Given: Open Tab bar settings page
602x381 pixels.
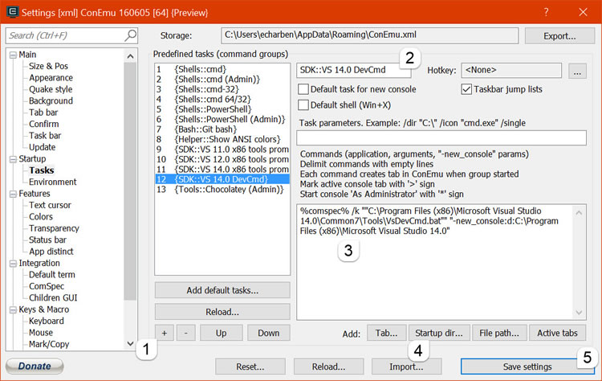Looking at the screenshot, I should click(x=43, y=113).
